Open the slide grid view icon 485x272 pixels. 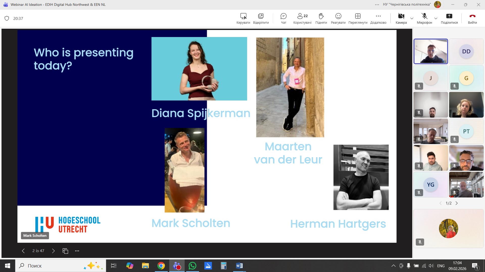click(x=65, y=251)
